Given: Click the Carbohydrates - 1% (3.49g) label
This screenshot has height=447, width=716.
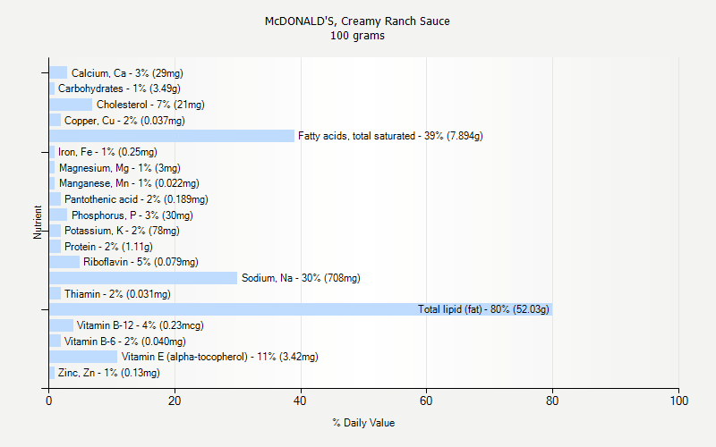Looking at the screenshot, I should click(119, 89).
